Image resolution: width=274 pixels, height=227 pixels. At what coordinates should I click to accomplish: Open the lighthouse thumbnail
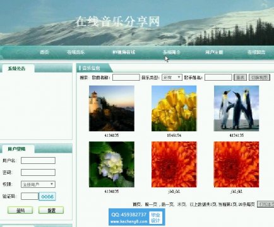coord(112,108)
